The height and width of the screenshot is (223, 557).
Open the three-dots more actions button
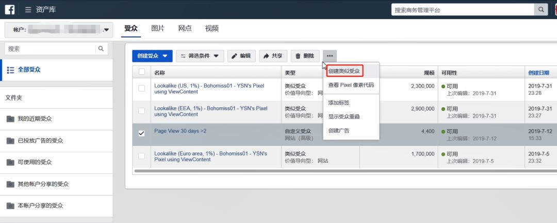point(330,56)
